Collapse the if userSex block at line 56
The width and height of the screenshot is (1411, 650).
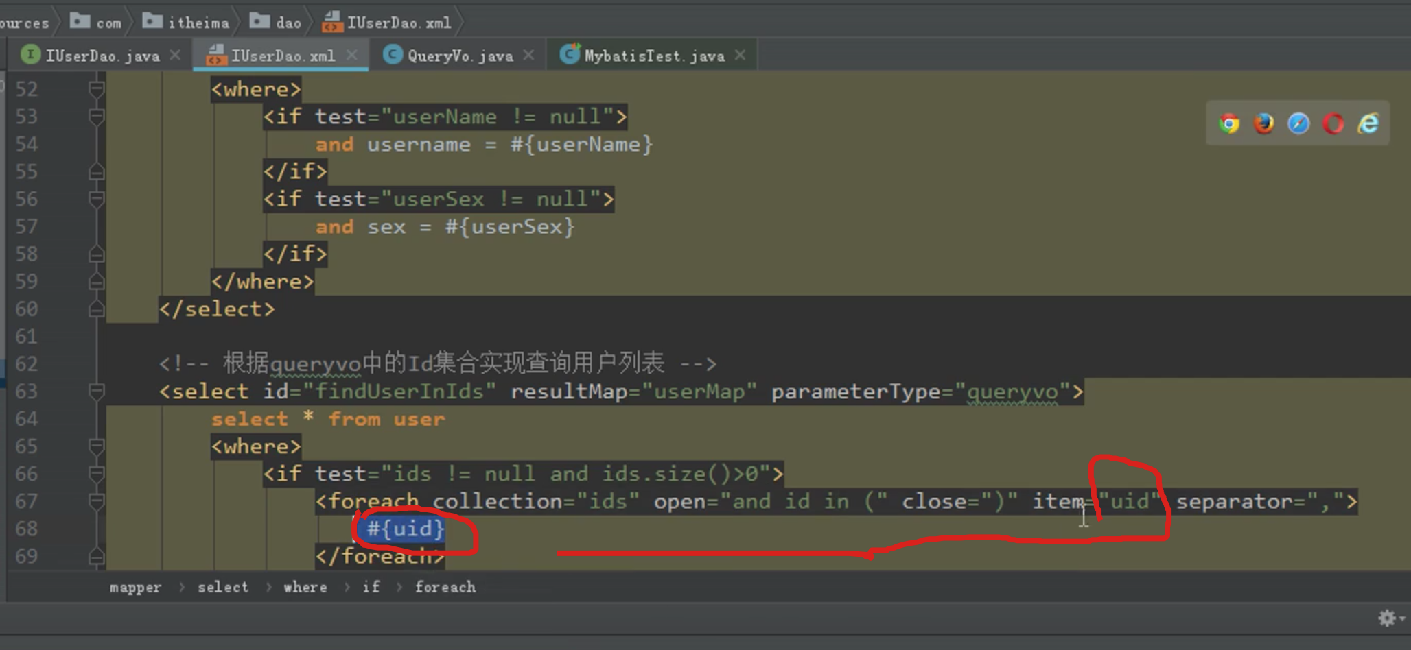(x=96, y=199)
